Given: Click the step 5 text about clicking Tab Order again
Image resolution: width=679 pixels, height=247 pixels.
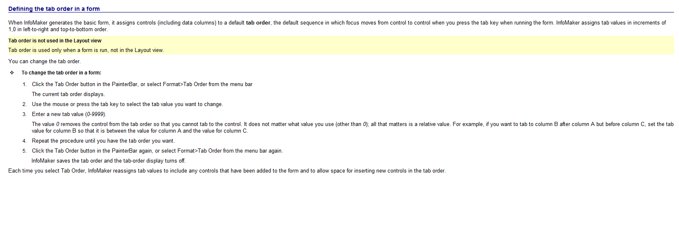Looking at the screenshot, I should click(x=157, y=151).
